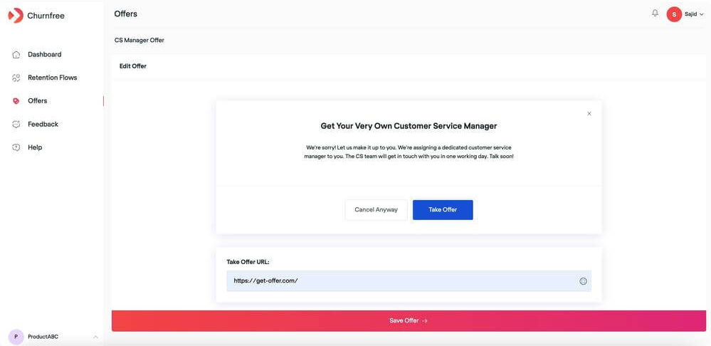Go to Dashboard in sidebar

coord(44,54)
